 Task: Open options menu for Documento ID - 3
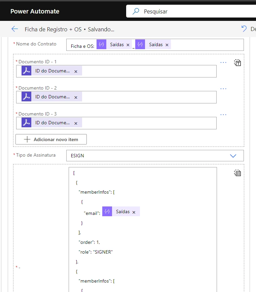pyautogui.click(x=223, y=115)
